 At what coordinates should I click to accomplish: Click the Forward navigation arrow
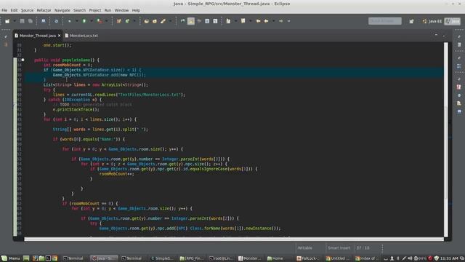(281, 21)
